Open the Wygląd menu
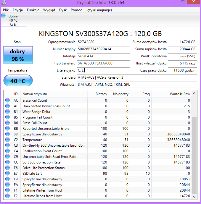201x204 pixels. (x=49, y=10)
